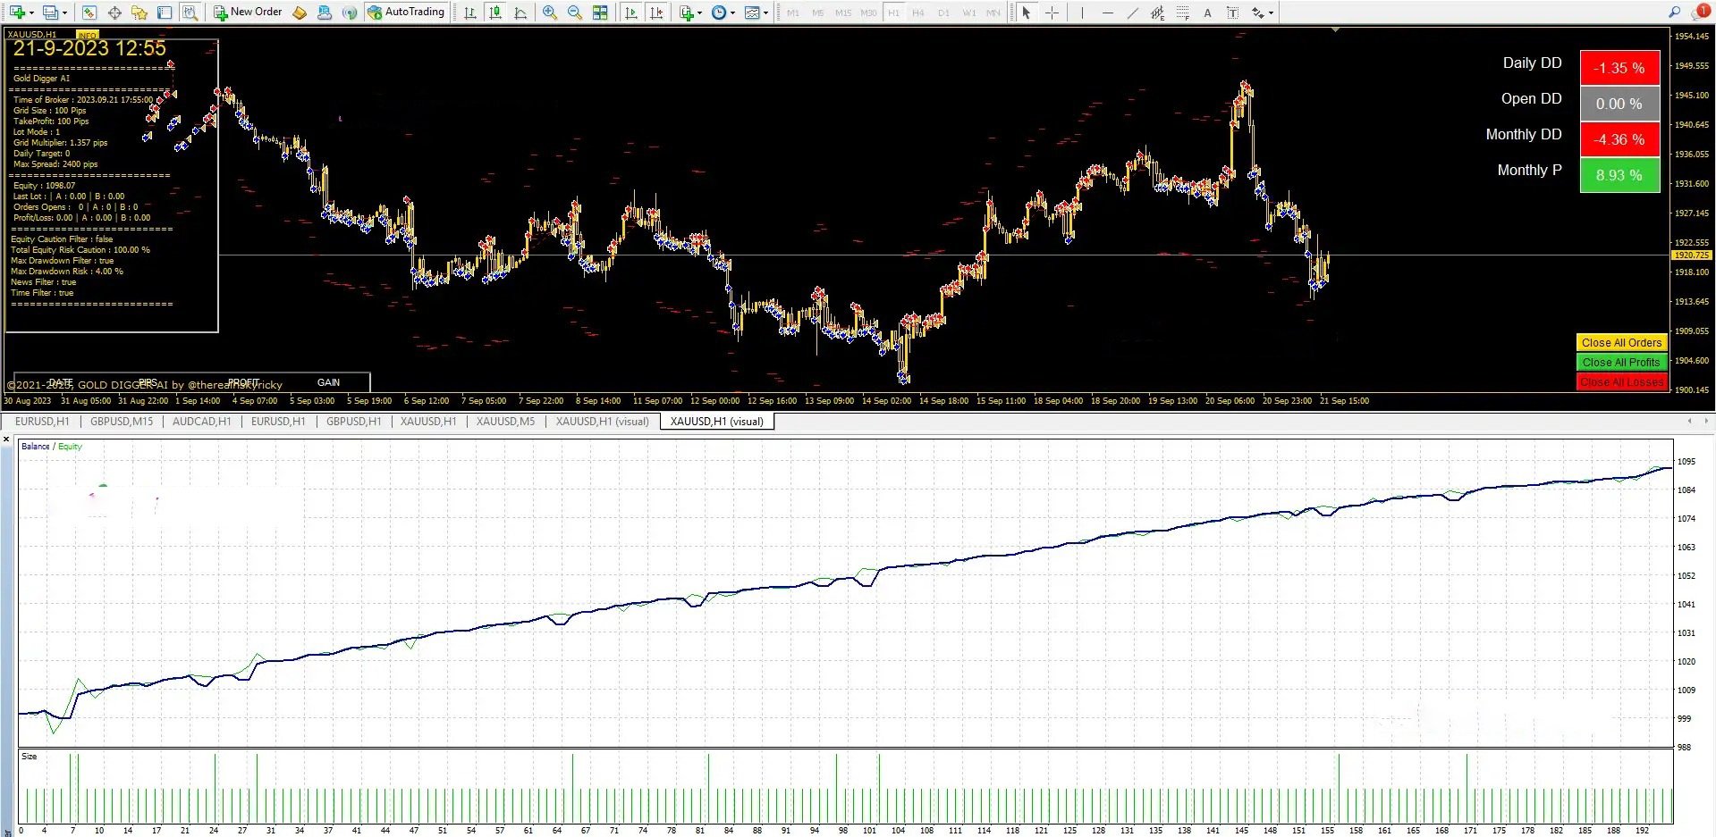Switch chart to line chart

click(520, 13)
